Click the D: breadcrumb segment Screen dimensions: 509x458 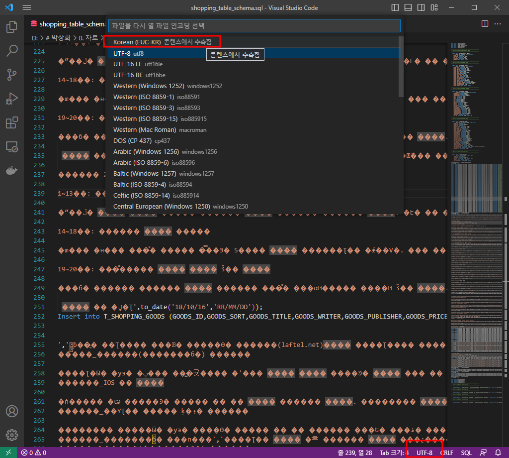(35, 38)
